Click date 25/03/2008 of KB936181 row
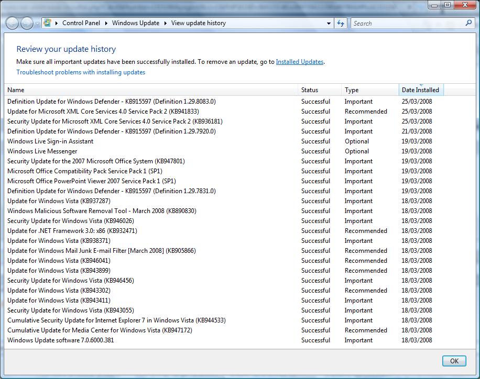 click(x=417, y=121)
